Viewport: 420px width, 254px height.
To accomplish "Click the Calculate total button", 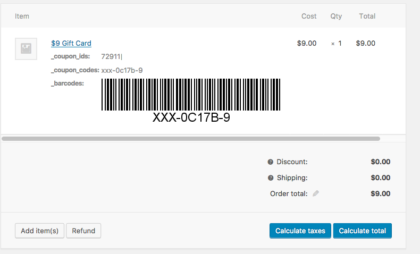I will pyautogui.click(x=362, y=231).
